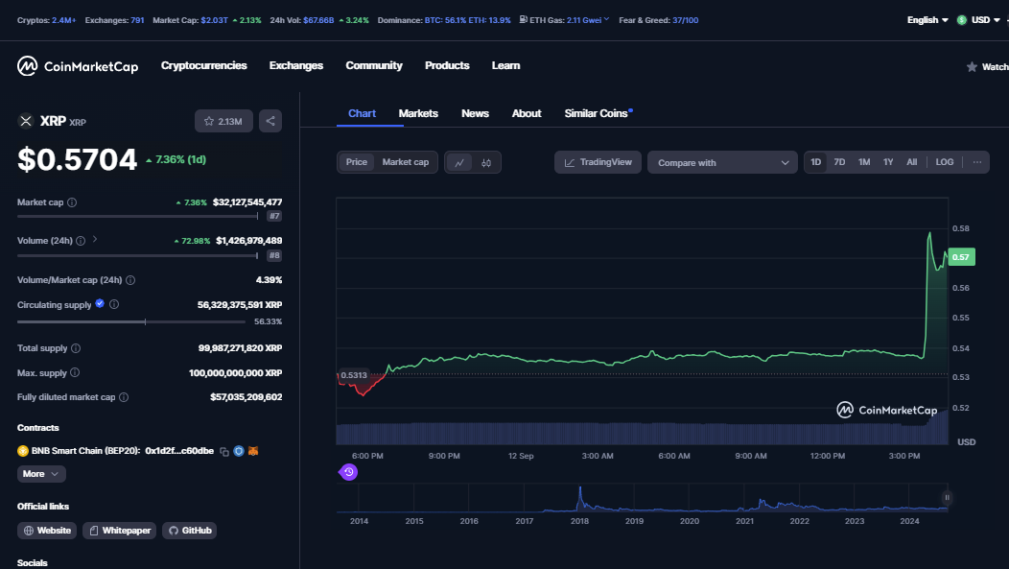
Task: Set chart range to All
Action: coord(912,162)
